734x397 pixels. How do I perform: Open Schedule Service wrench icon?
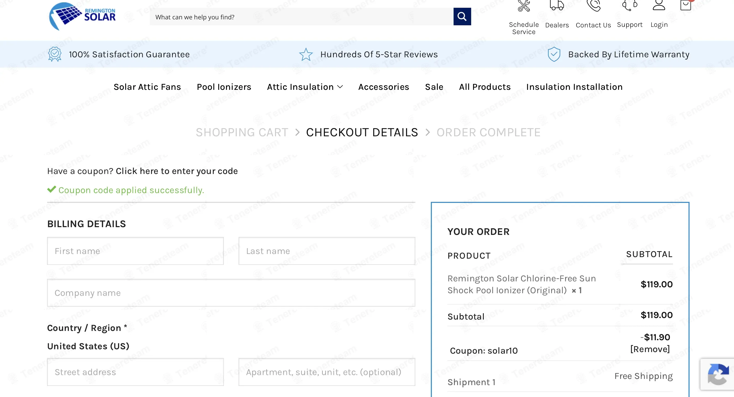524,6
